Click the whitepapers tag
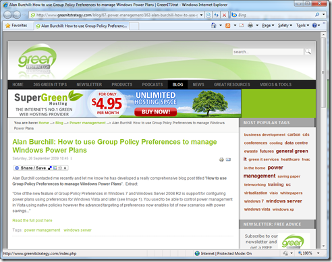This screenshot has height=262, width=332. [291, 193]
